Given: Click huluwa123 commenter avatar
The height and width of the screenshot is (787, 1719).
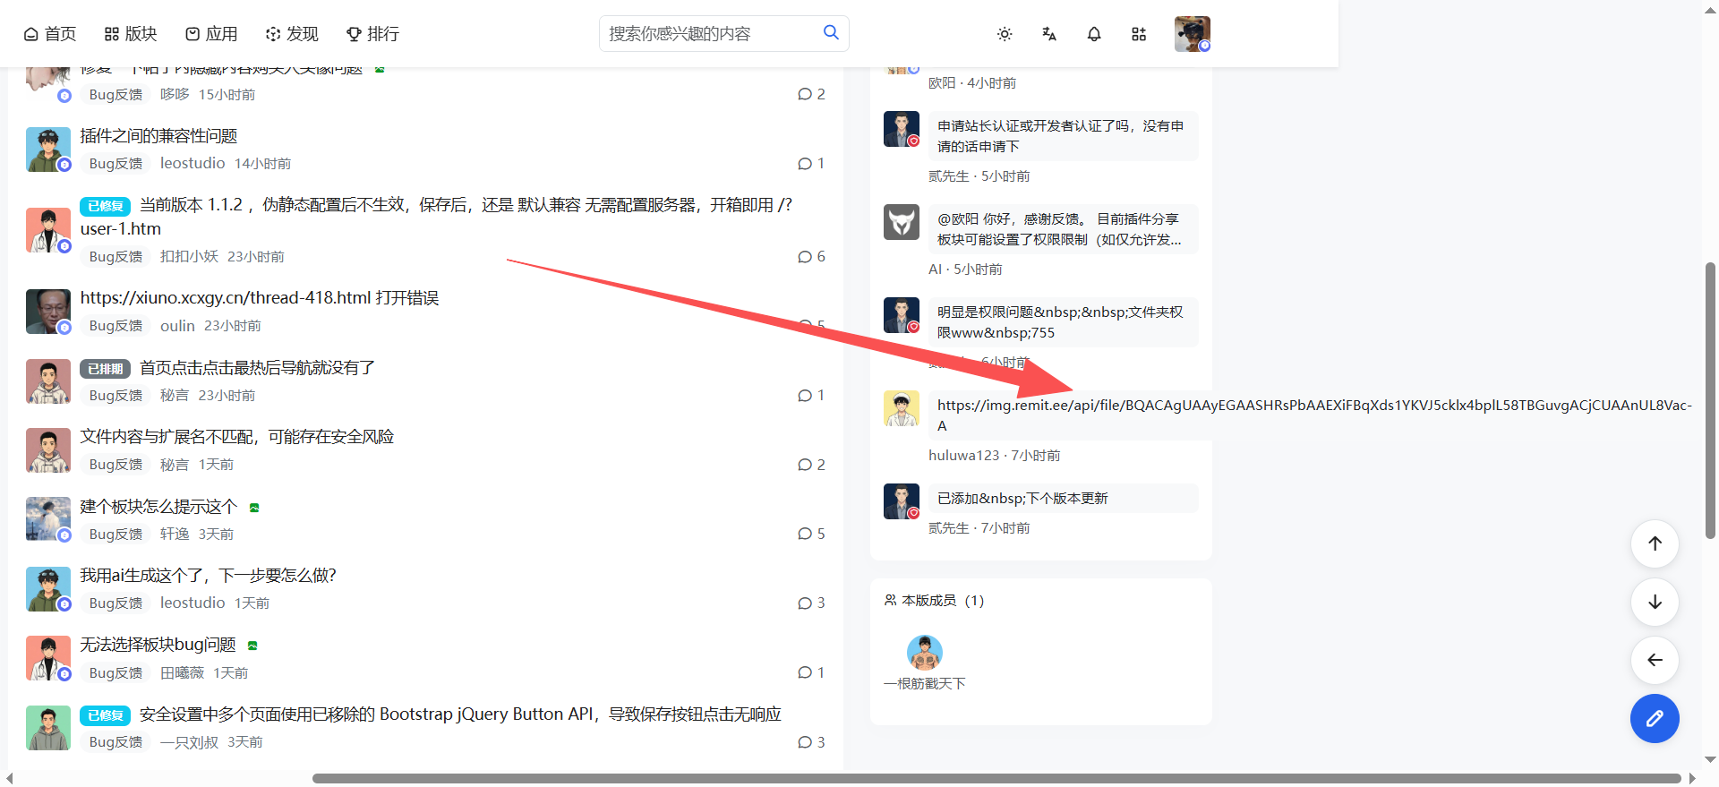Looking at the screenshot, I should [902, 408].
